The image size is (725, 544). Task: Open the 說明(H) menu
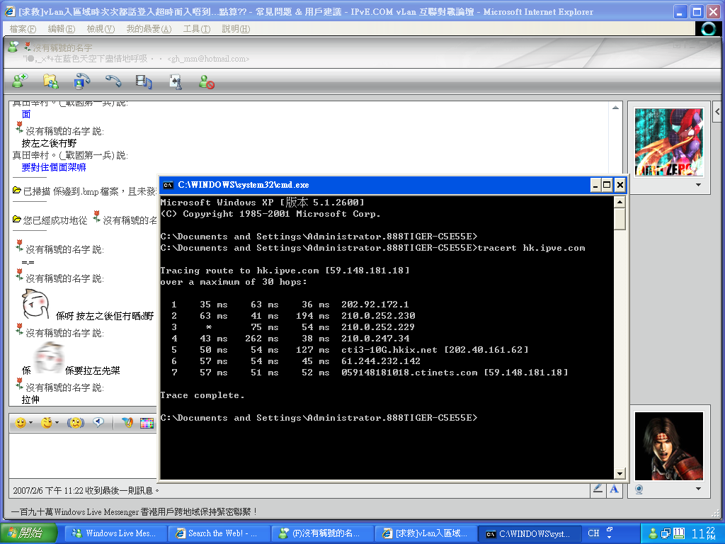coord(236,28)
